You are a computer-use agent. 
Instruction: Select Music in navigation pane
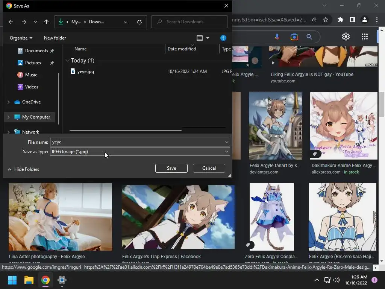31,75
